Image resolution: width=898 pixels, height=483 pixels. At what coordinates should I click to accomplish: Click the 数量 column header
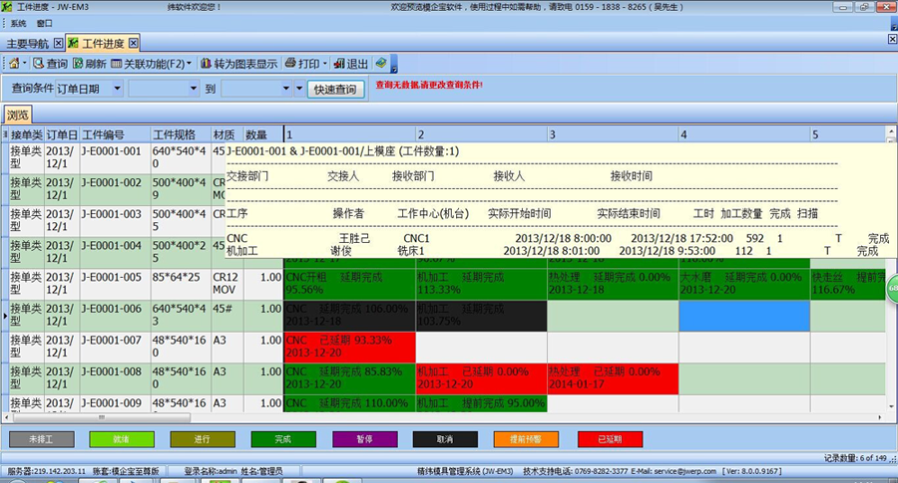click(262, 134)
